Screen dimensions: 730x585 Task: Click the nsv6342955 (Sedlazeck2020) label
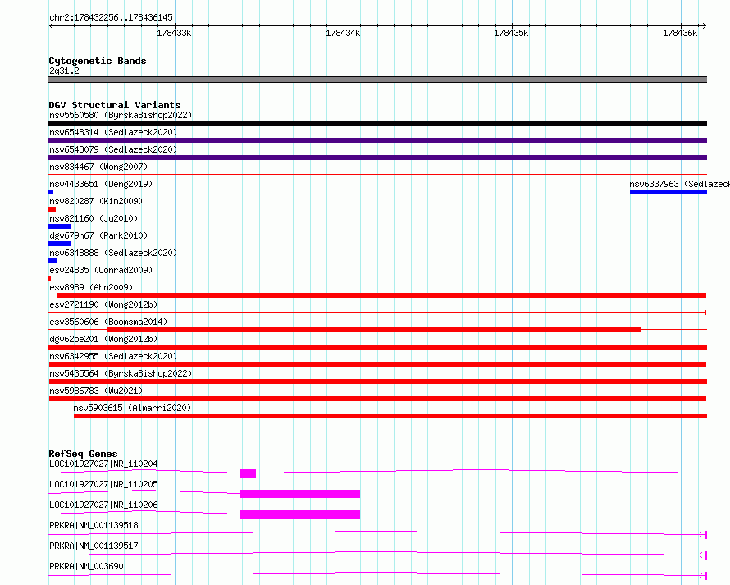[x=113, y=356]
